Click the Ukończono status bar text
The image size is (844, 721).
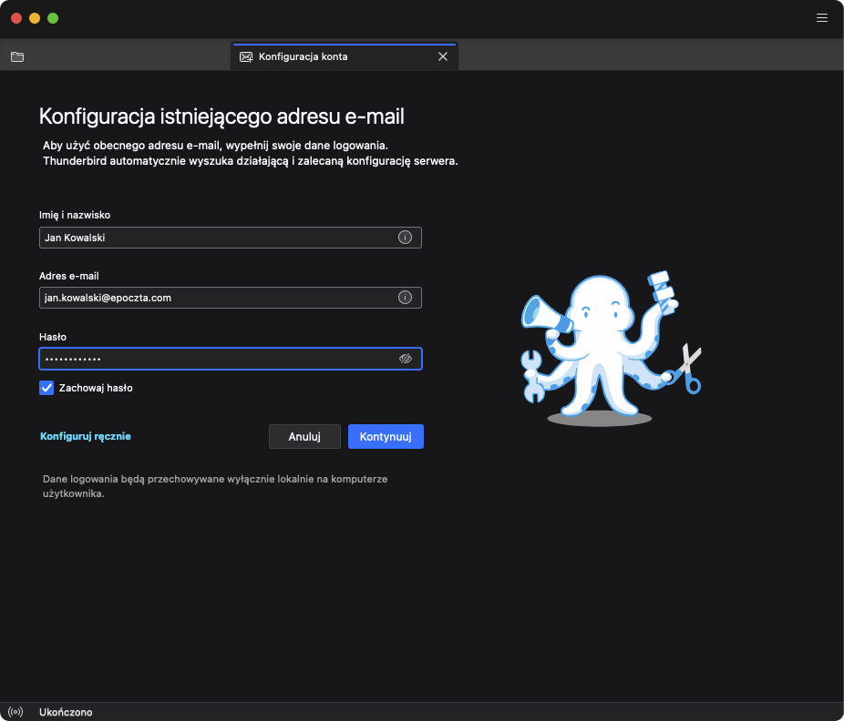[x=66, y=712]
